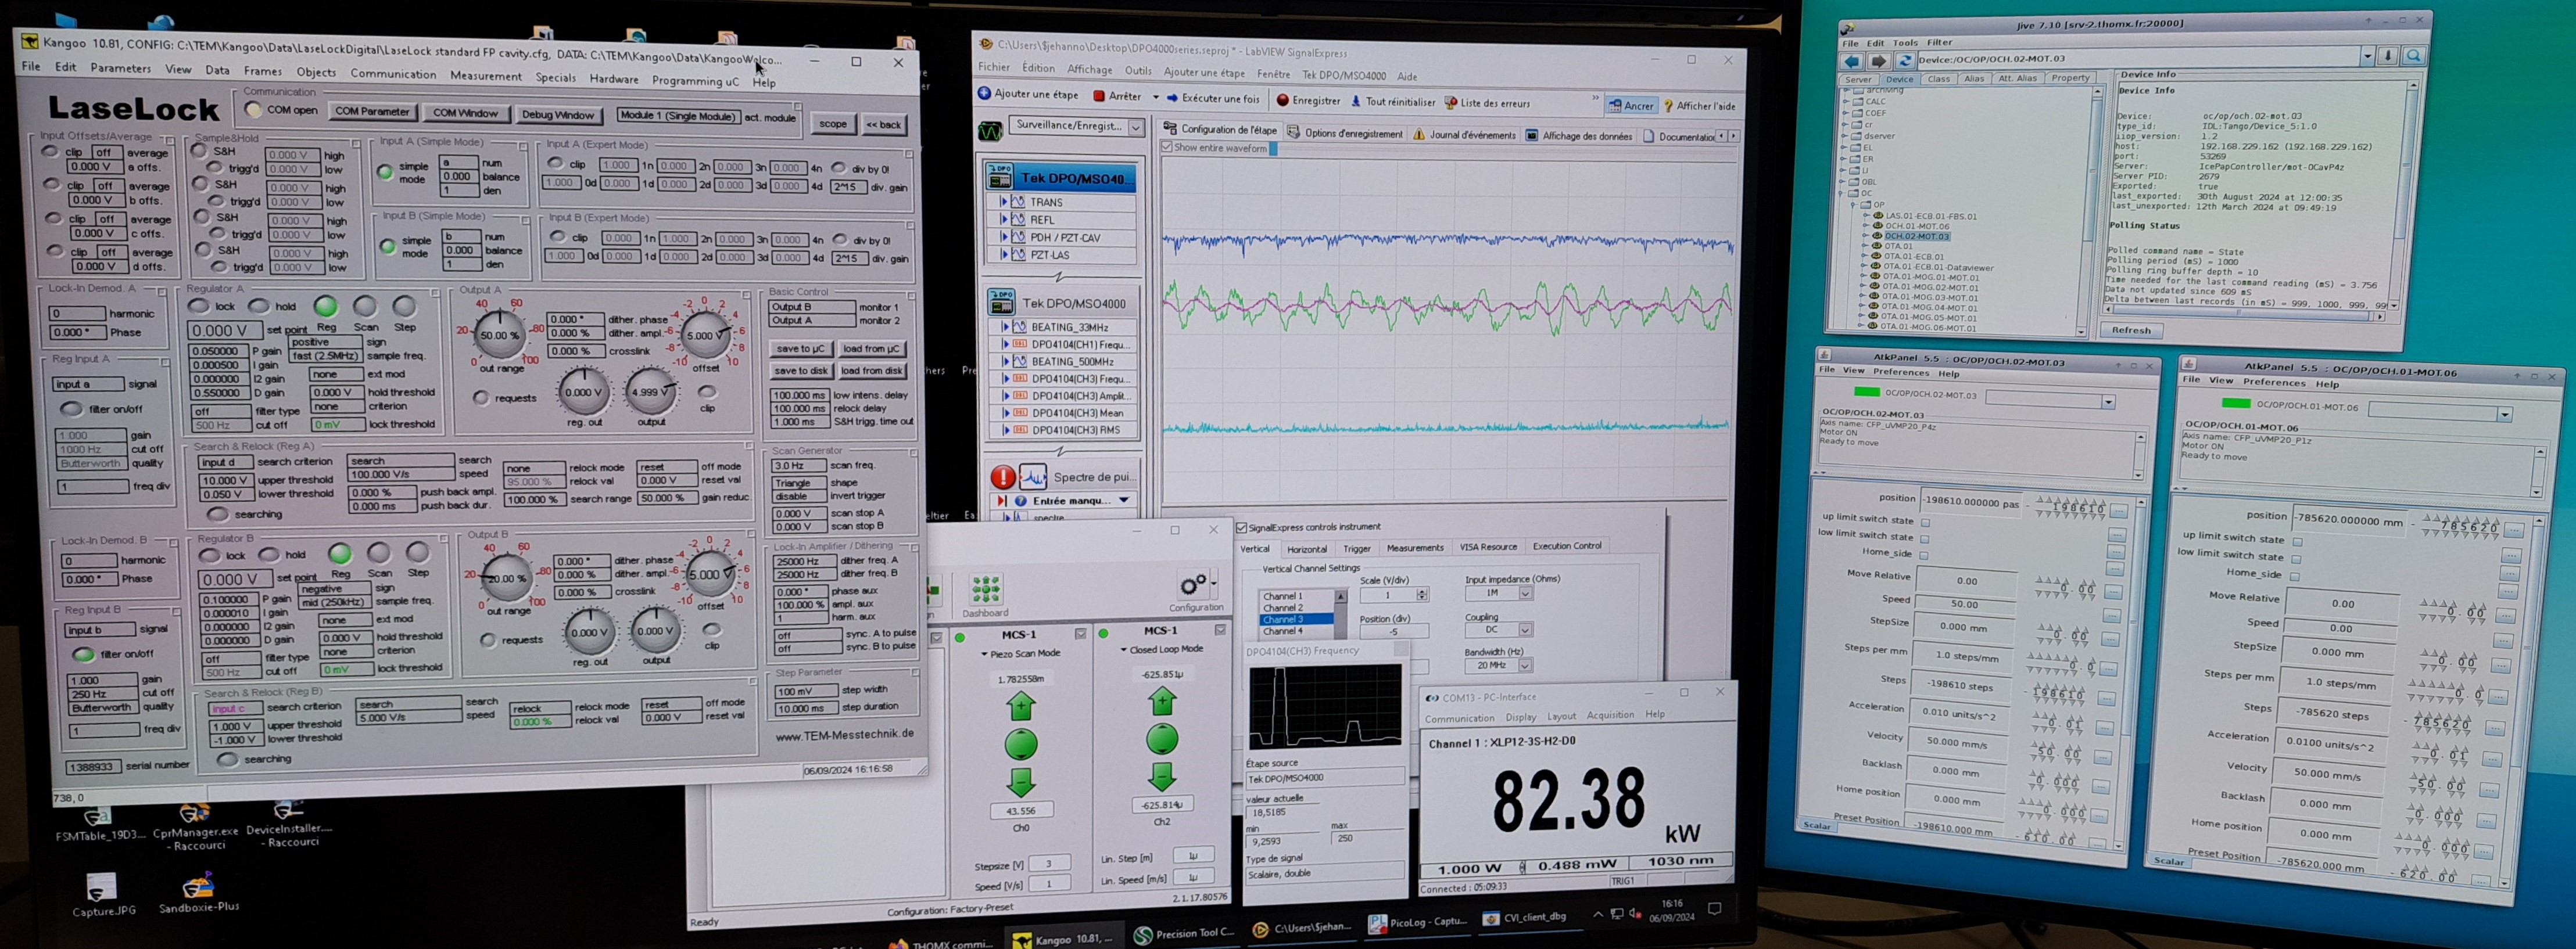2576x949 pixels.
Task: Switch to the Trigger tab
Action: (1356, 548)
